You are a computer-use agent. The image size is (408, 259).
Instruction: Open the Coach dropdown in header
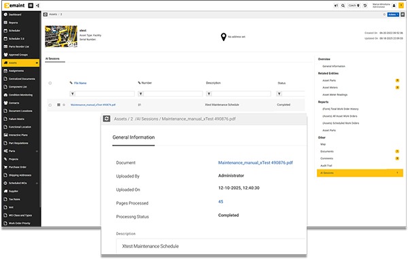[x=354, y=5]
